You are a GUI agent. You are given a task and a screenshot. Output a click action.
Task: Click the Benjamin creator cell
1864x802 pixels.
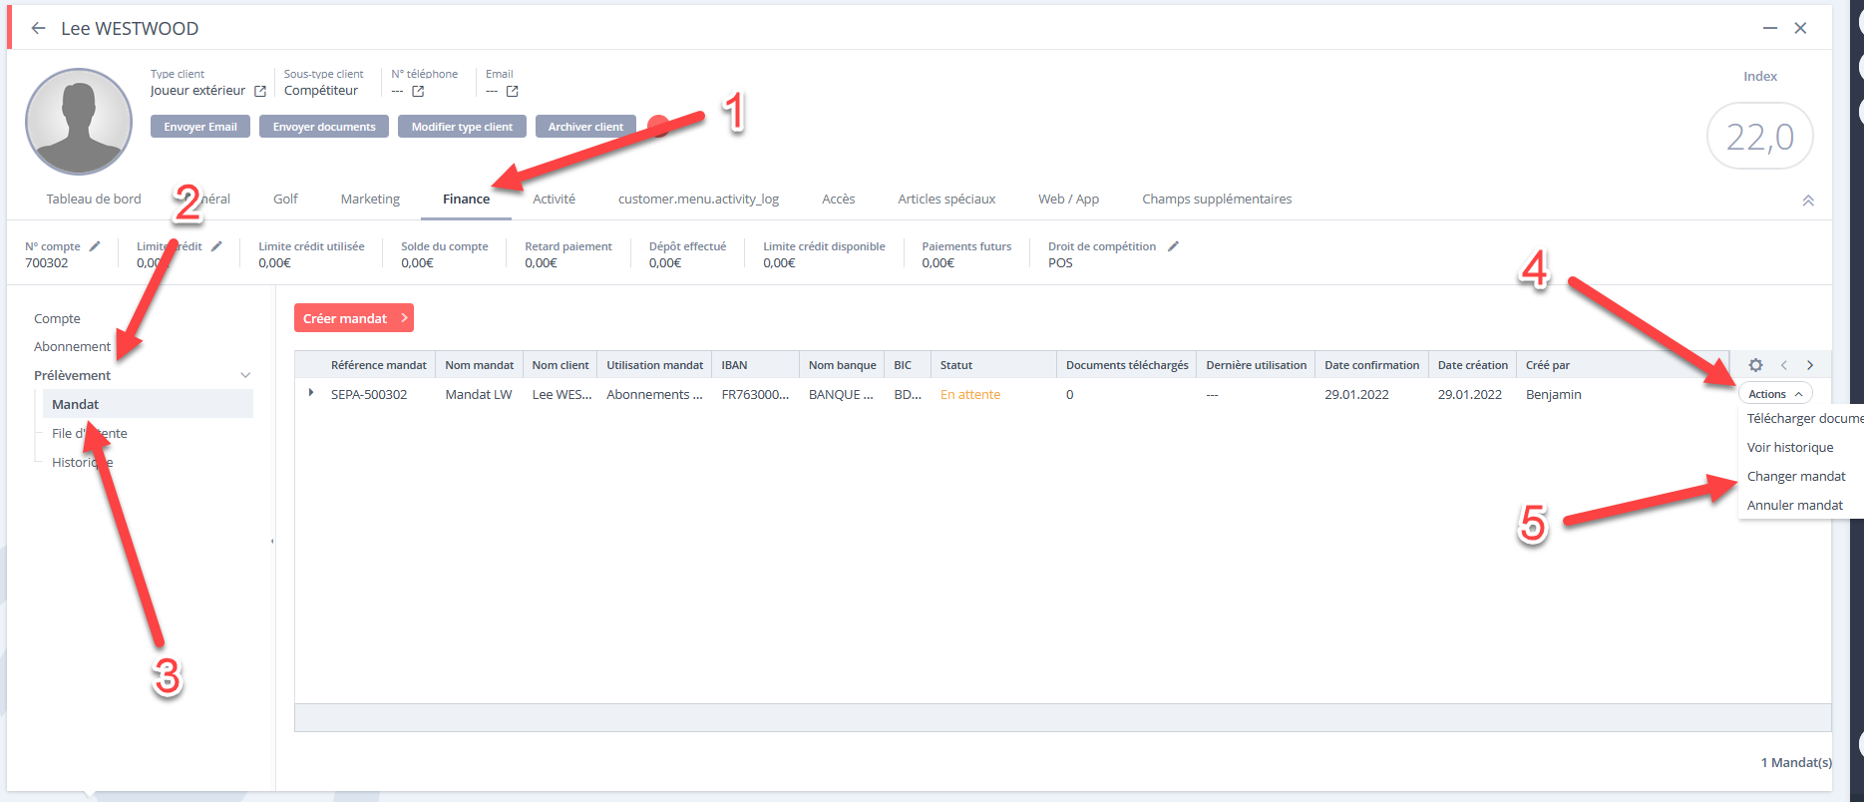[x=1553, y=394]
